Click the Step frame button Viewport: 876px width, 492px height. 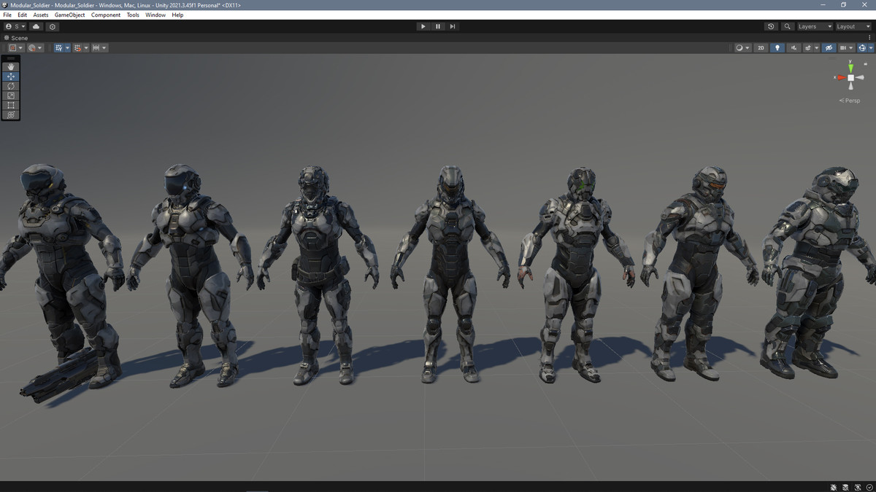(x=453, y=26)
